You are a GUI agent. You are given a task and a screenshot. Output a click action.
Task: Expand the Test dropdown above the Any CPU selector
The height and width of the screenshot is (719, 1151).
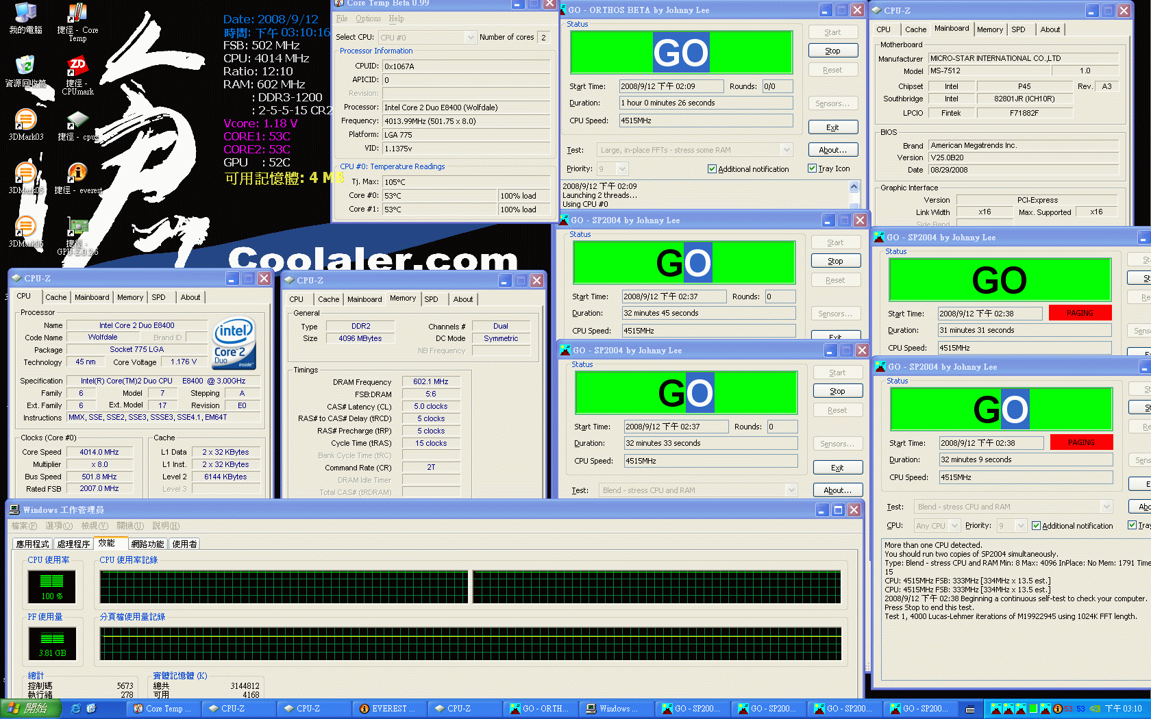[1106, 507]
